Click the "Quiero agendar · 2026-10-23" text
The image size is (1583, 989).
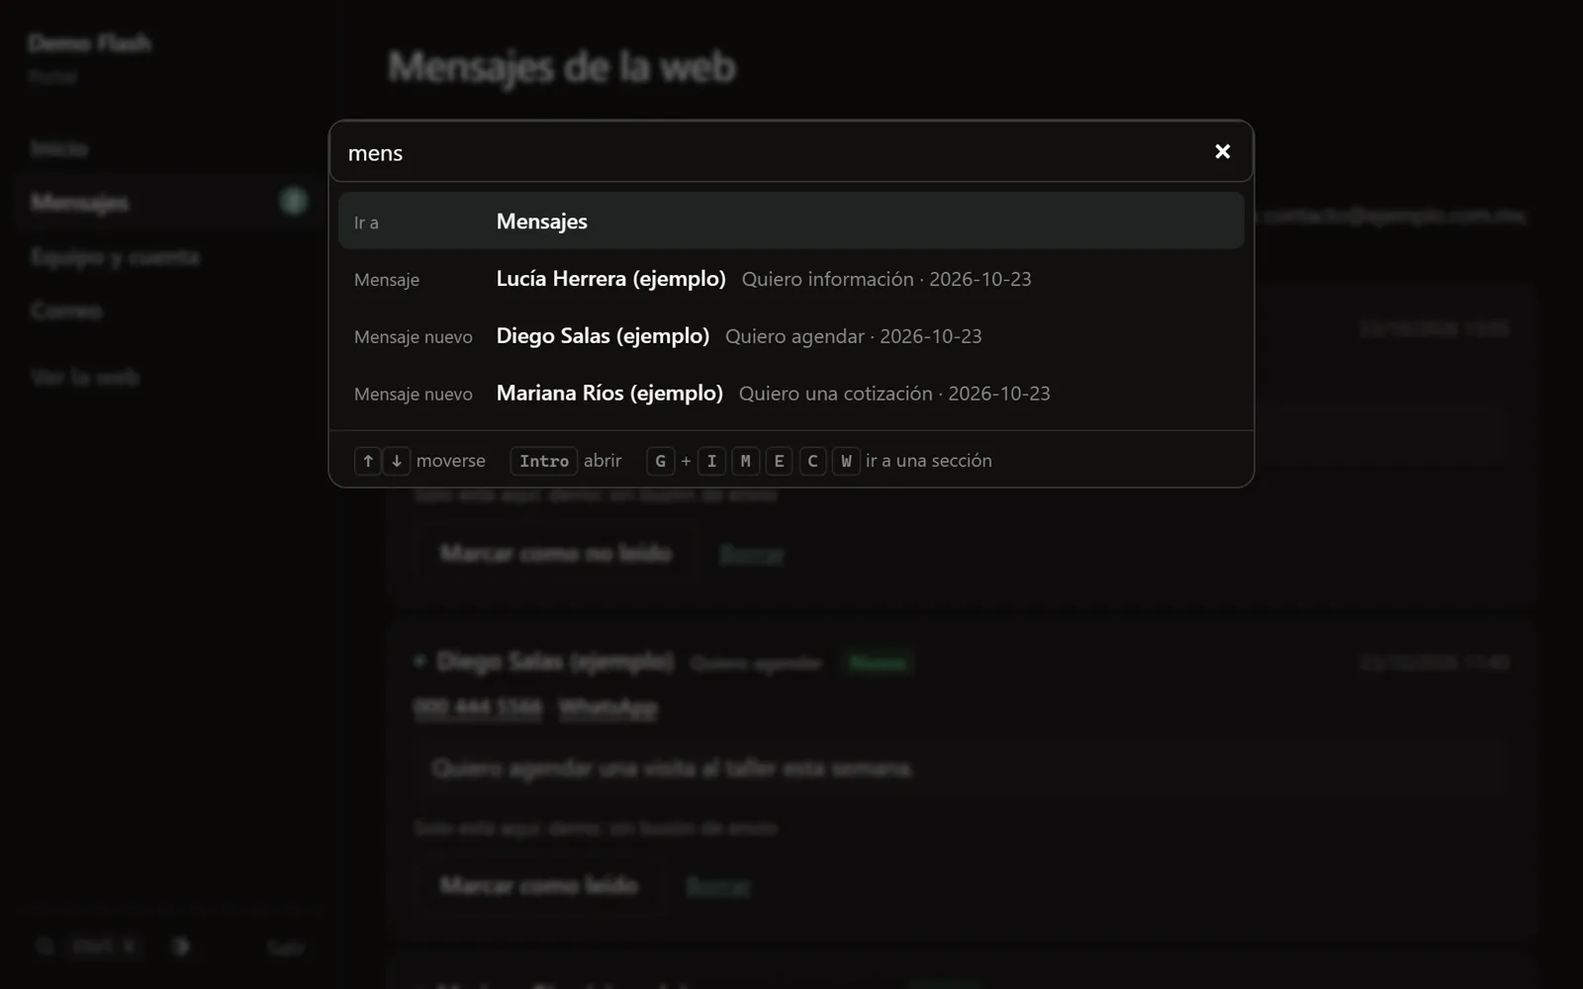[854, 337]
